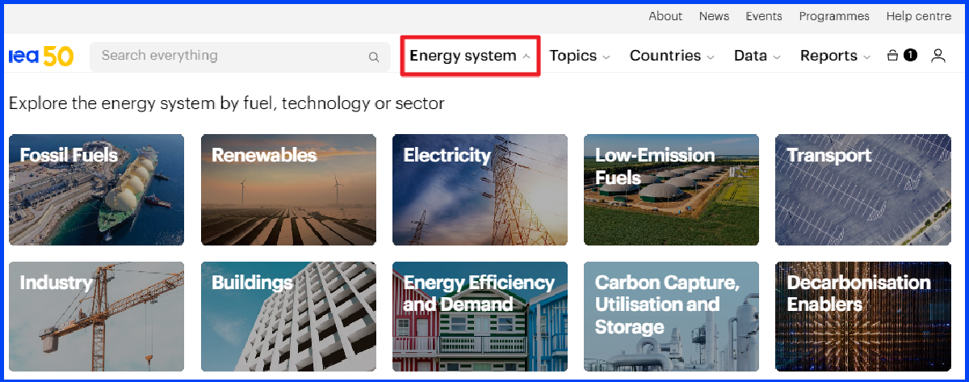This screenshot has width=969, height=382.
Task: Open the Data menu
Action: (757, 56)
